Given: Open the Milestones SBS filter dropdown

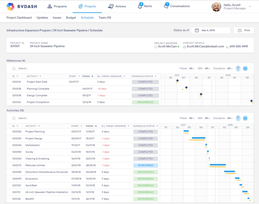Looking at the screenshot, I should click(207, 69).
